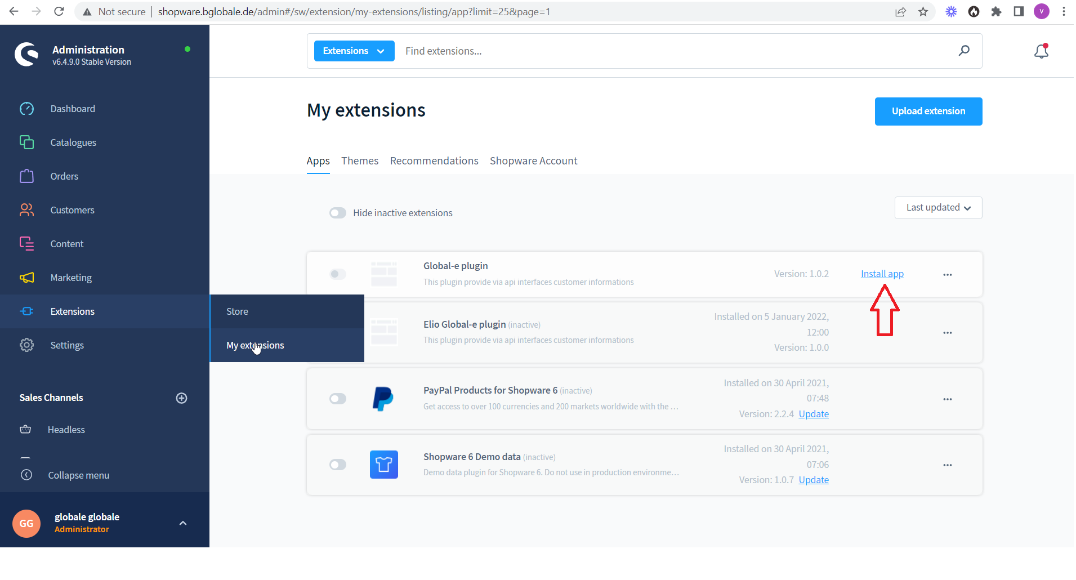Open the context menu for Elio Global-e plugin
This screenshot has width=1076, height=580.
pos(948,332)
